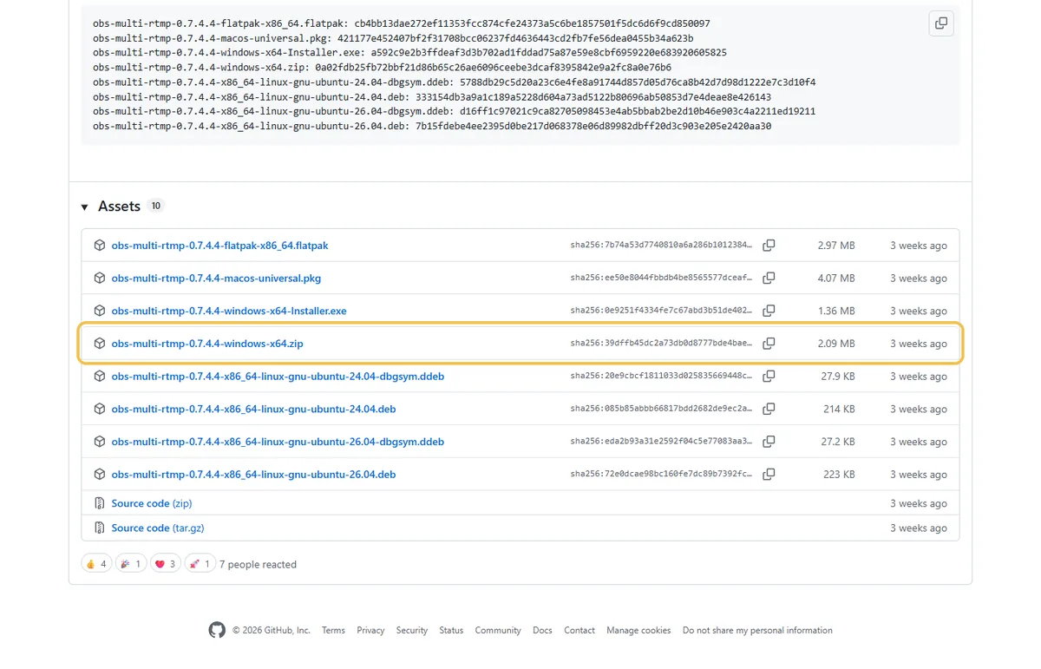Copy sha256 of ubuntu-26.04-dbgsym.ddeb asset

coord(769,442)
